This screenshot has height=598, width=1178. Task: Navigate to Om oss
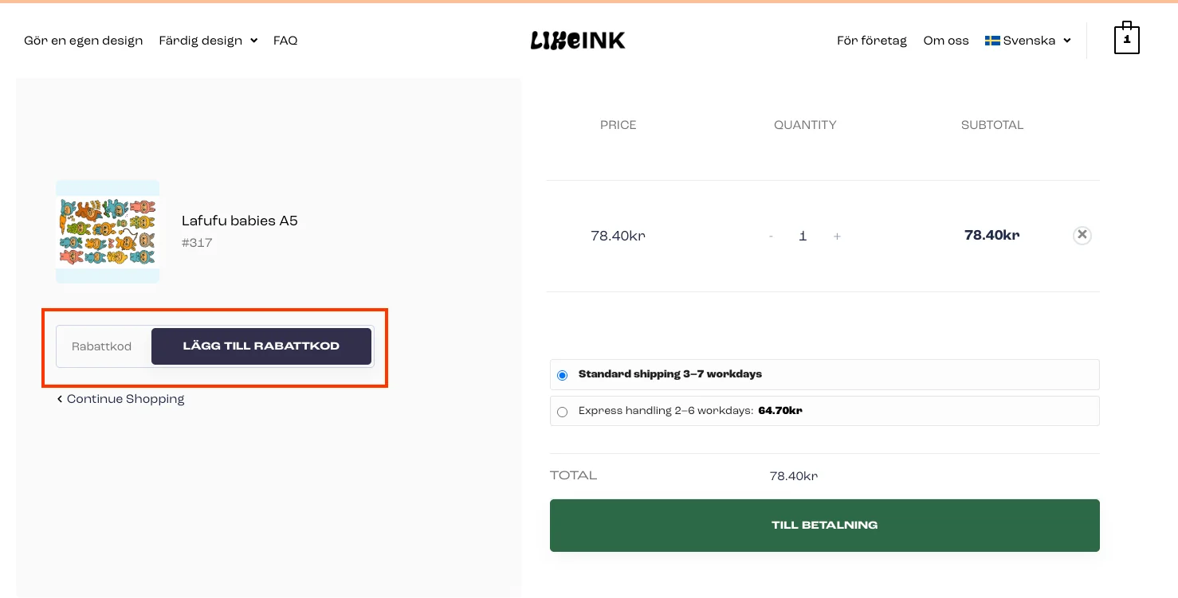946,41
